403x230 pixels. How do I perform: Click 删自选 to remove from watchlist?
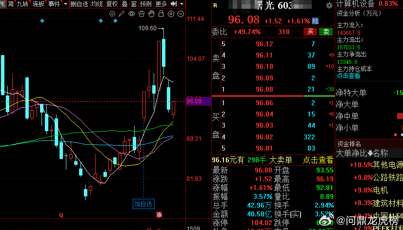coord(79,4)
